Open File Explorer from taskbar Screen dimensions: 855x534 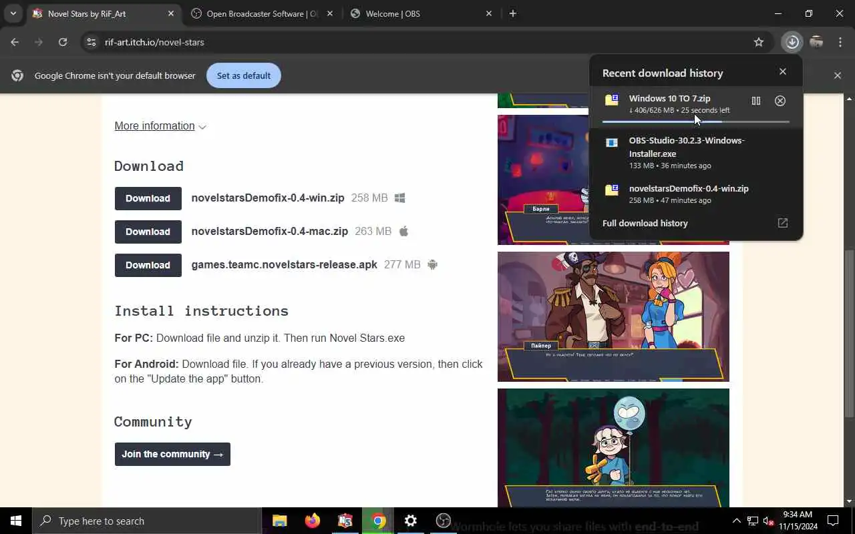click(x=280, y=521)
